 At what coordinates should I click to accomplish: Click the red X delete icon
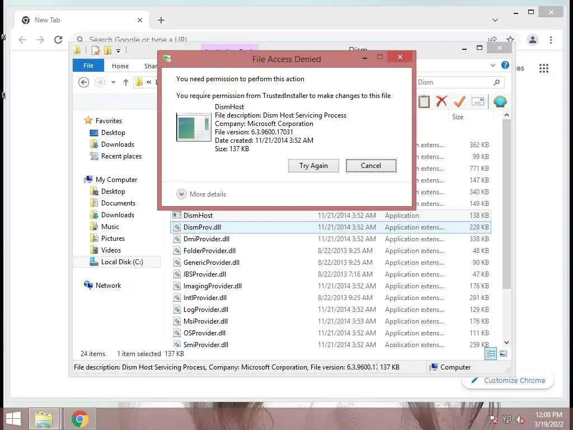click(x=442, y=101)
